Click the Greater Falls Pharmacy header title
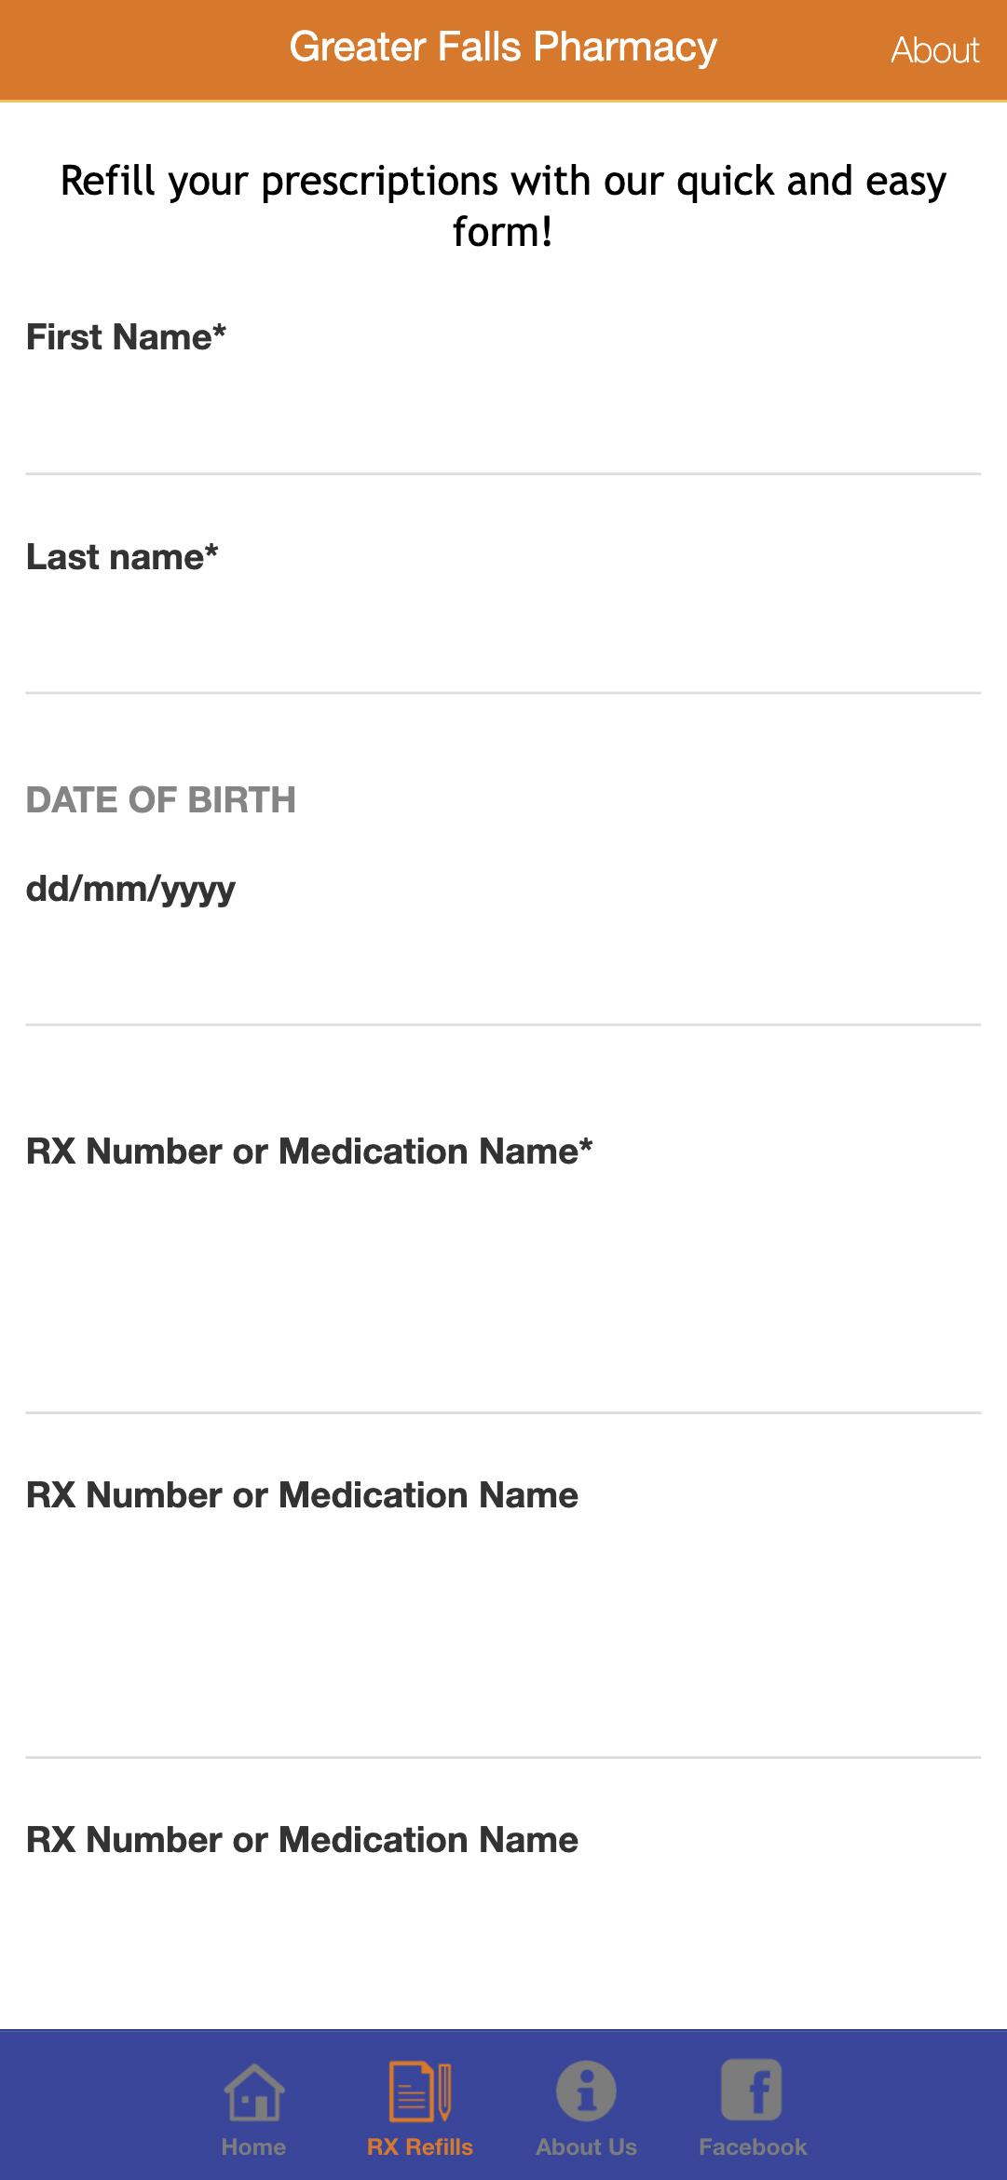The width and height of the screenshot is (1007, 2180). [x=503, y=47]
